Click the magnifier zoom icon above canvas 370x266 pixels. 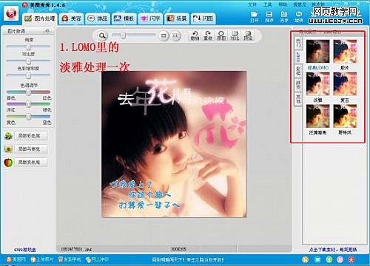click(102, 35)
